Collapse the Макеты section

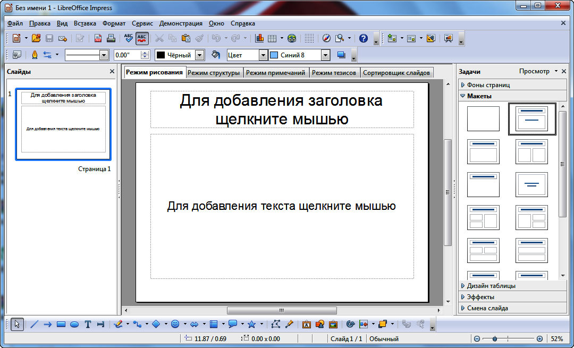coord(512,96)
